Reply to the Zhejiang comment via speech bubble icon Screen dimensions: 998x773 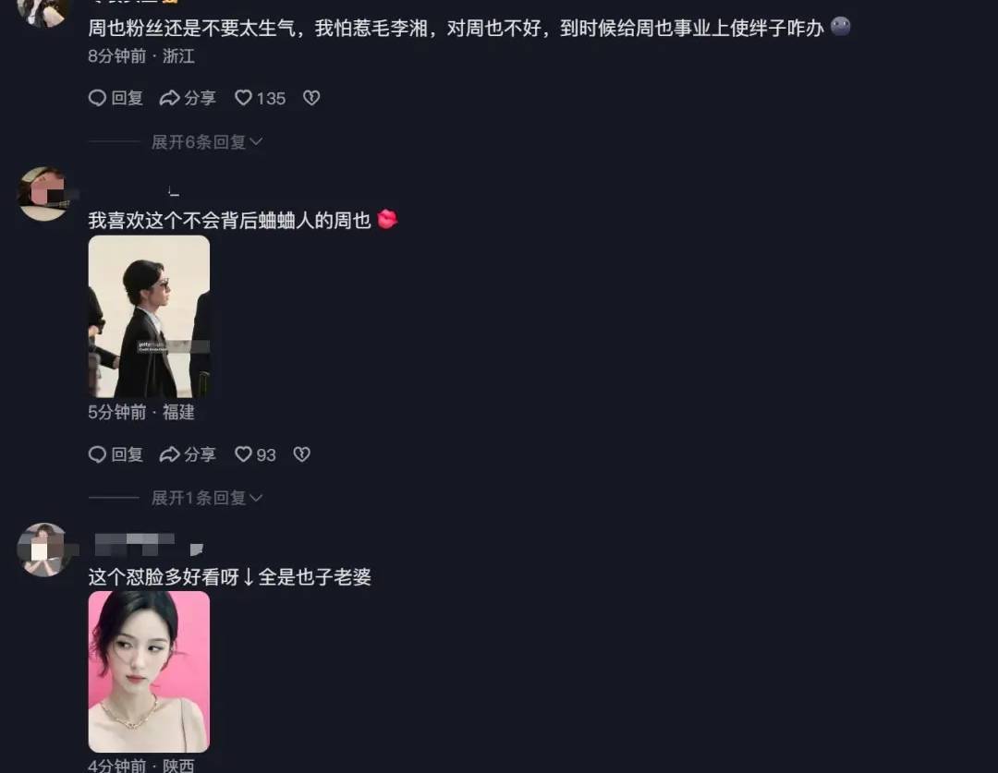point(97,98)
